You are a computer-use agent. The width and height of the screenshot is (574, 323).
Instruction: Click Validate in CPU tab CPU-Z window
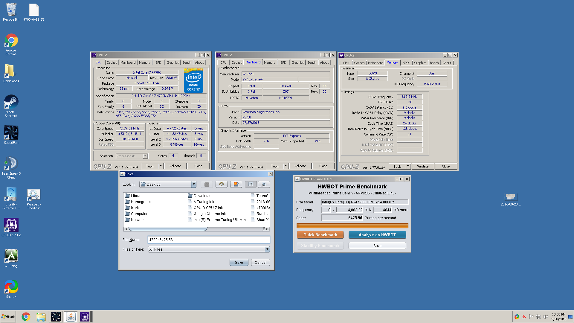[175, 166]
